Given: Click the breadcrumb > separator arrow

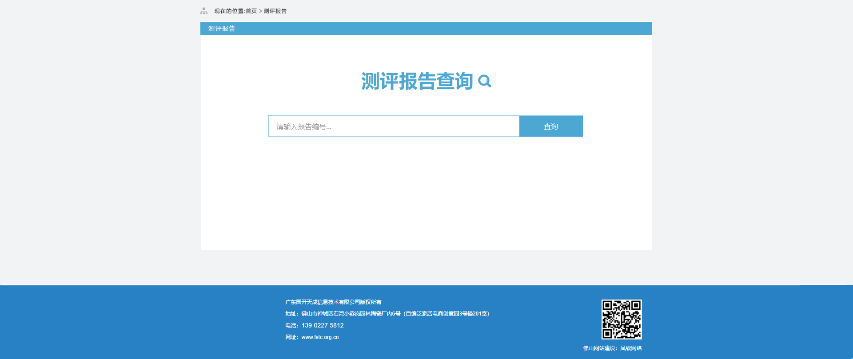Looking at the screenshot, I should [x=260, y=11].
